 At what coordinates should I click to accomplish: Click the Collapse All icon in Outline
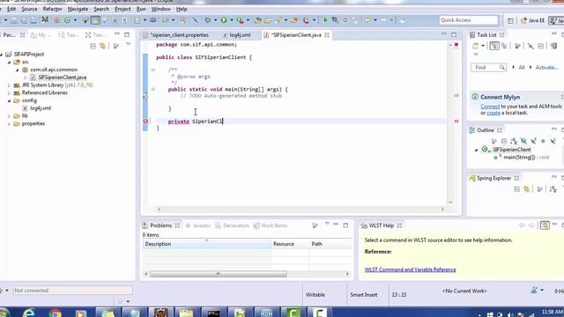pyautogui.click(x=504, y=141)
